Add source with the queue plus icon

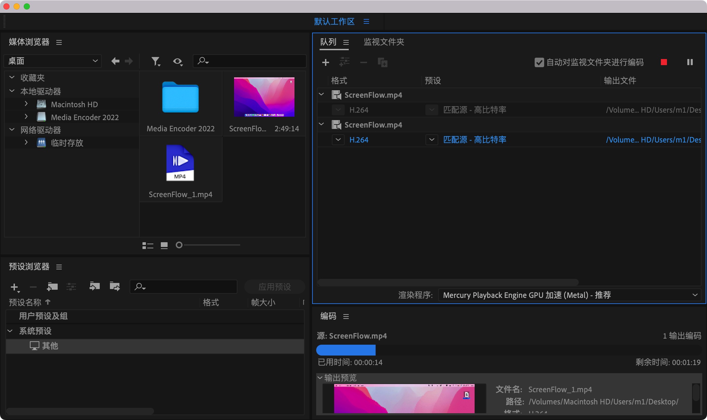[326, 62]
